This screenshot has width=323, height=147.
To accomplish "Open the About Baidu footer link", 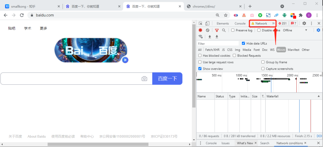I will pyautogui.click(x=37, y=137).
